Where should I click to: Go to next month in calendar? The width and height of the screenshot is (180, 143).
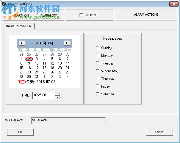pyautogui.click(x=67, y=43)
